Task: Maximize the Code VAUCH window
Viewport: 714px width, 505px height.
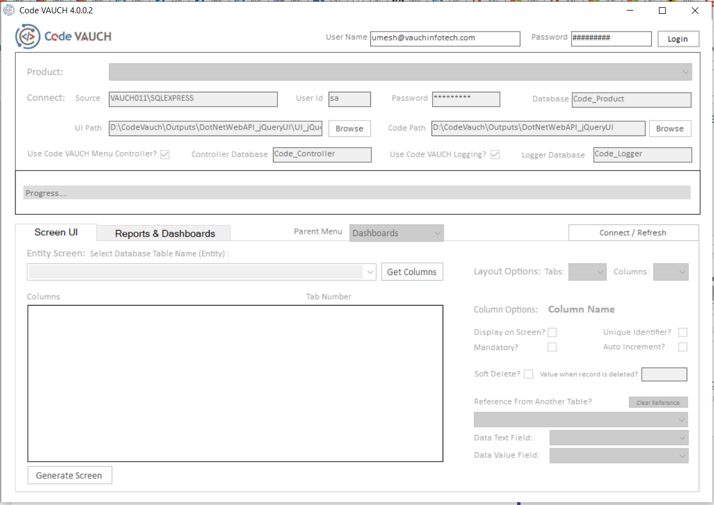Action: point(662,11)
